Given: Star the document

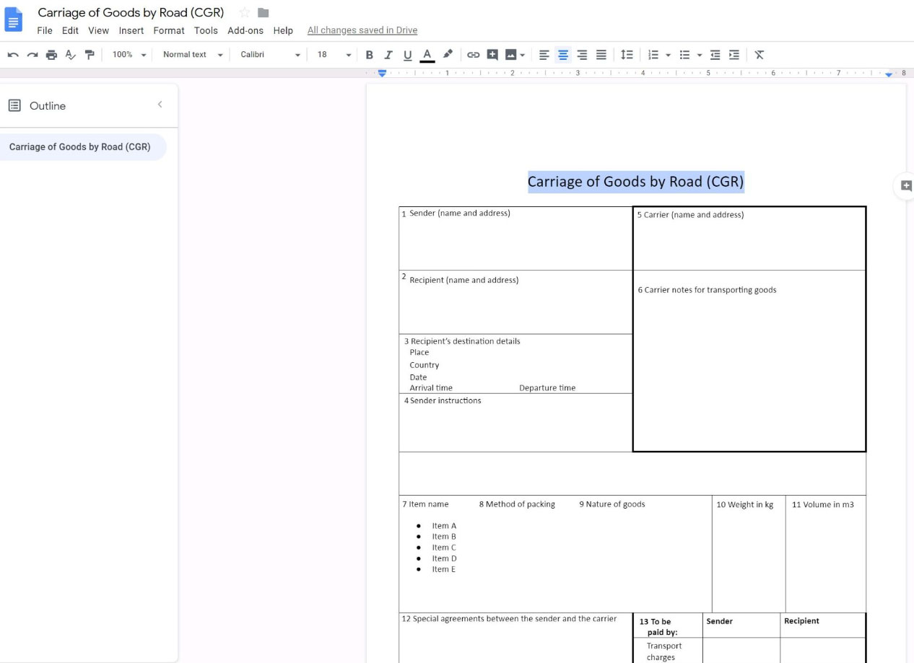Looking at the screenshot, I should pos(244,13).
